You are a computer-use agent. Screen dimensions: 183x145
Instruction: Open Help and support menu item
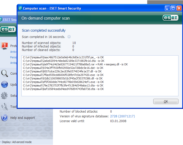coord(22,118)
